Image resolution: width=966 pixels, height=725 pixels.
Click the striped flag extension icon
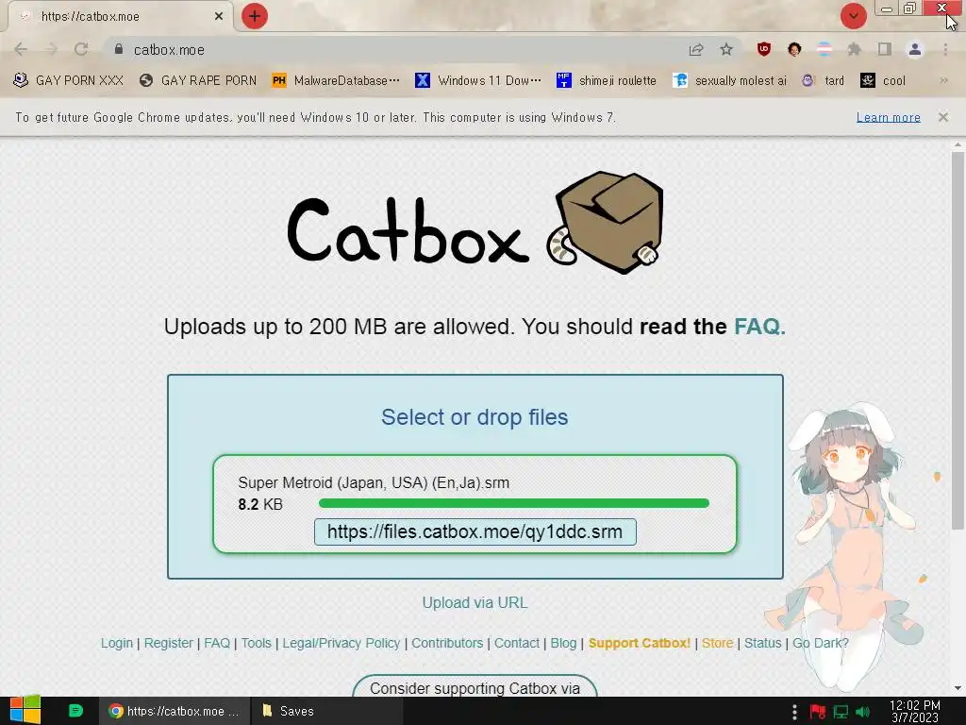824,49
